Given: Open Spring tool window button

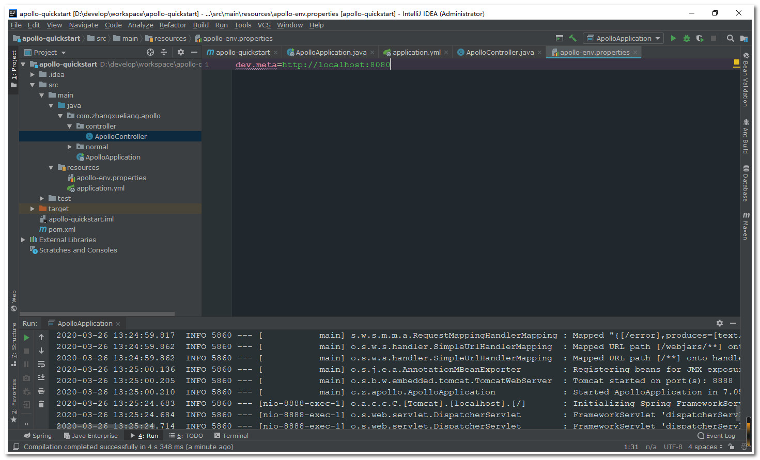Looking at the screenshot, I should coord(38,436).
